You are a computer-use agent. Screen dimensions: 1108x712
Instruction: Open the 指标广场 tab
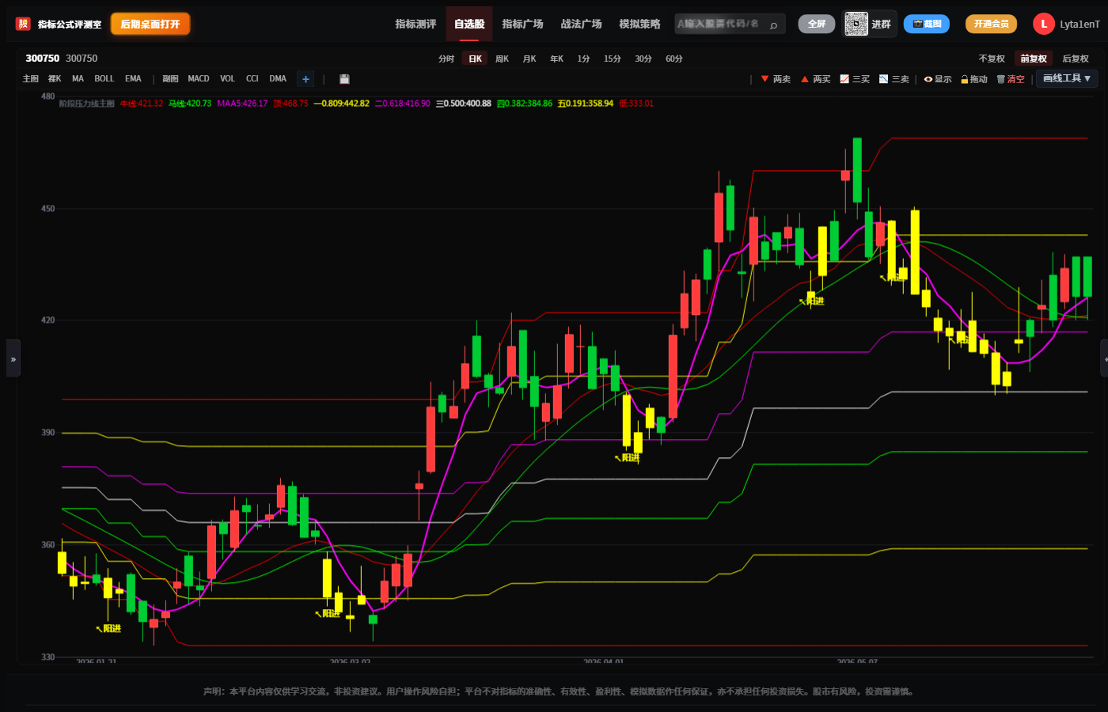(522, 24)
